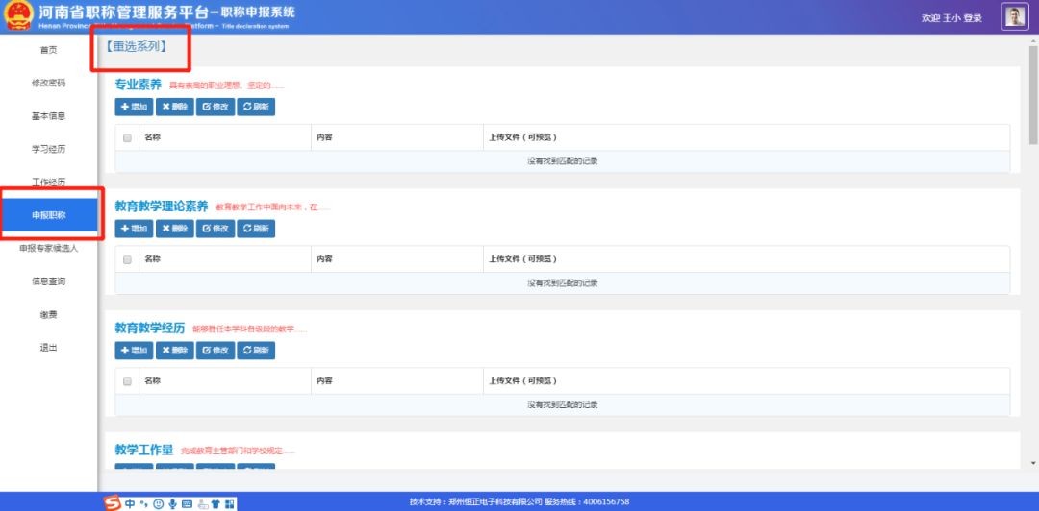Open 工作经历 in the sidebar
Screen dimensions: 1039x511
tap(48, 182)
